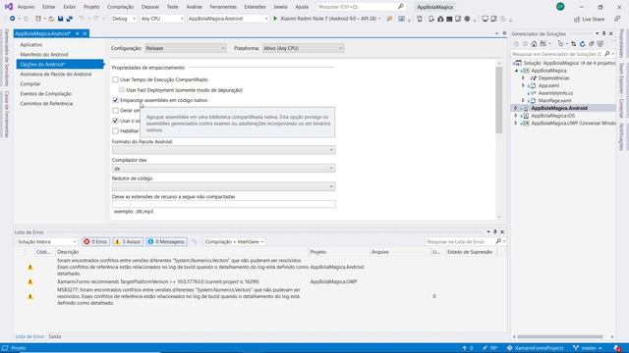The height and width of the screenshot is (353, 629).
Task: Uncheck Empacotar assemblies em código nativo
Action: (x=116, y=100)
